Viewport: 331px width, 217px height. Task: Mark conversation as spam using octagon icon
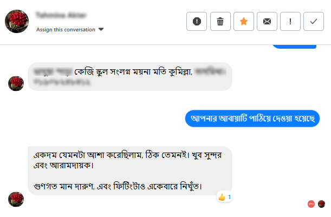197,22
